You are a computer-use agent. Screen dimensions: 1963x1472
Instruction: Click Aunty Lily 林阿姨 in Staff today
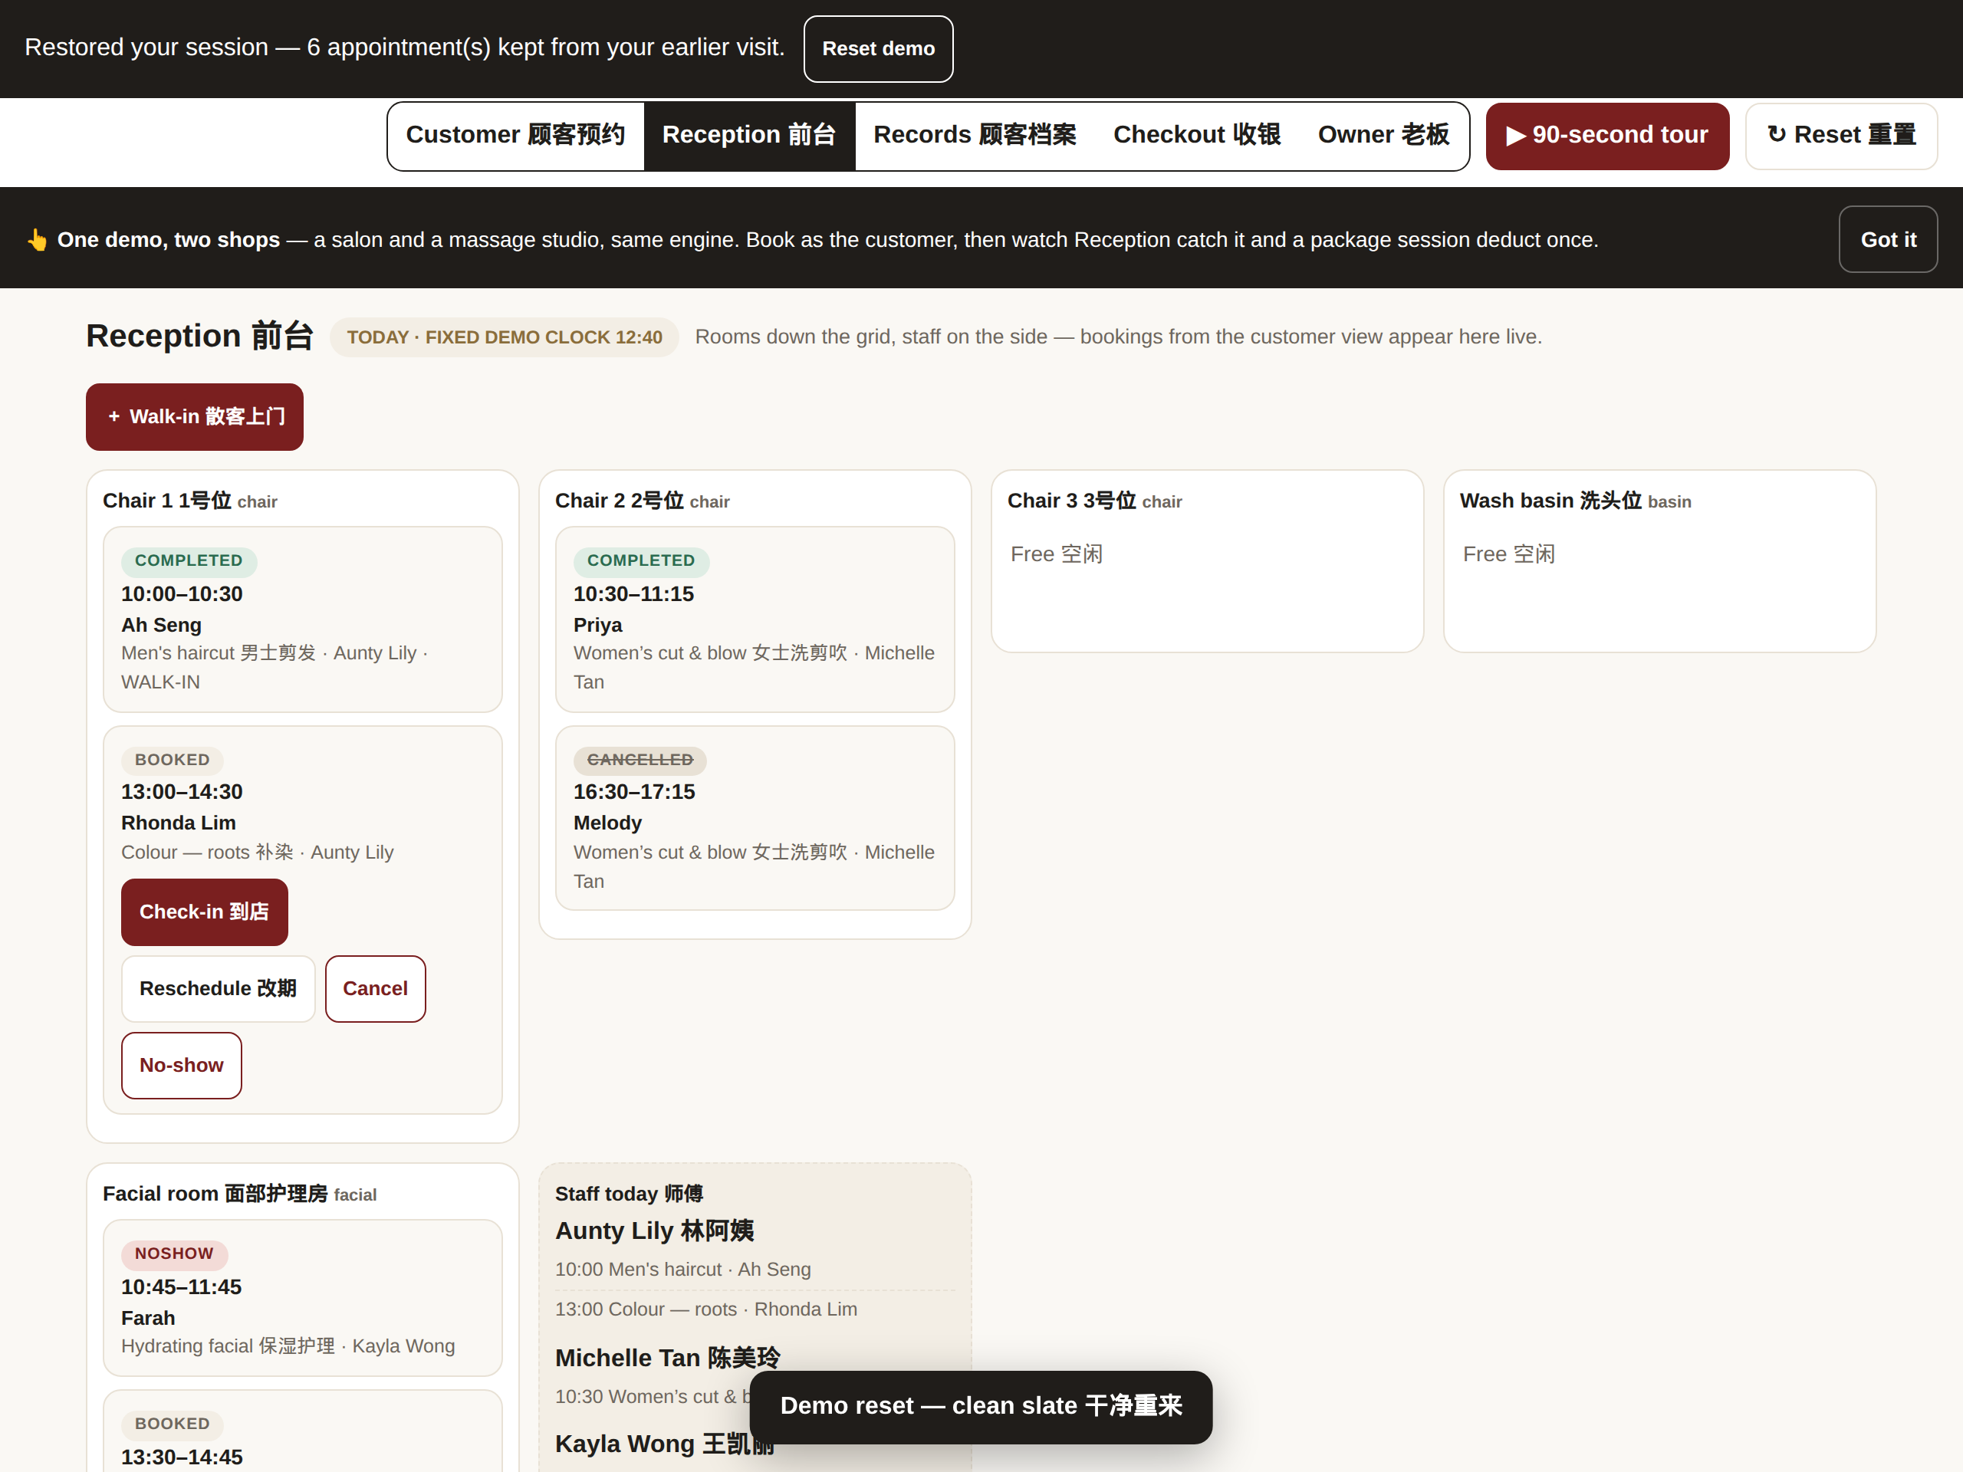tap(654, 1231)
